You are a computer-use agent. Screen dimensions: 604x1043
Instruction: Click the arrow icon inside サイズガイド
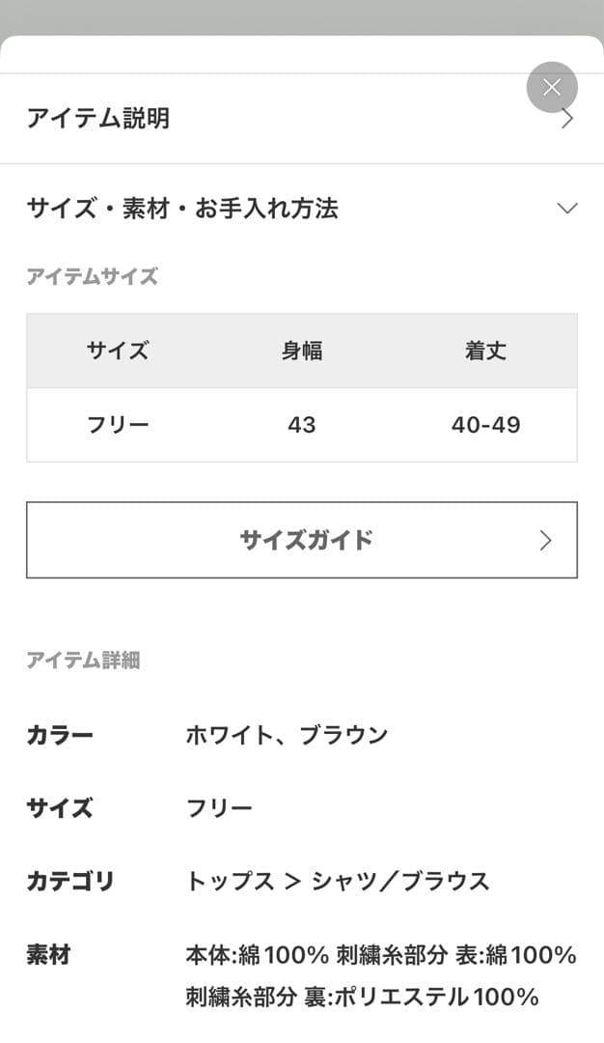pyautogui.click(x=546, y=540)
